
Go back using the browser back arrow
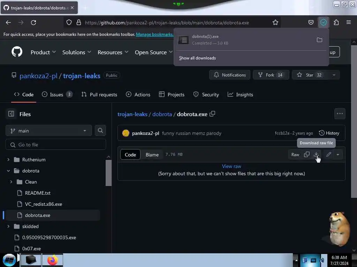point(8,23)
